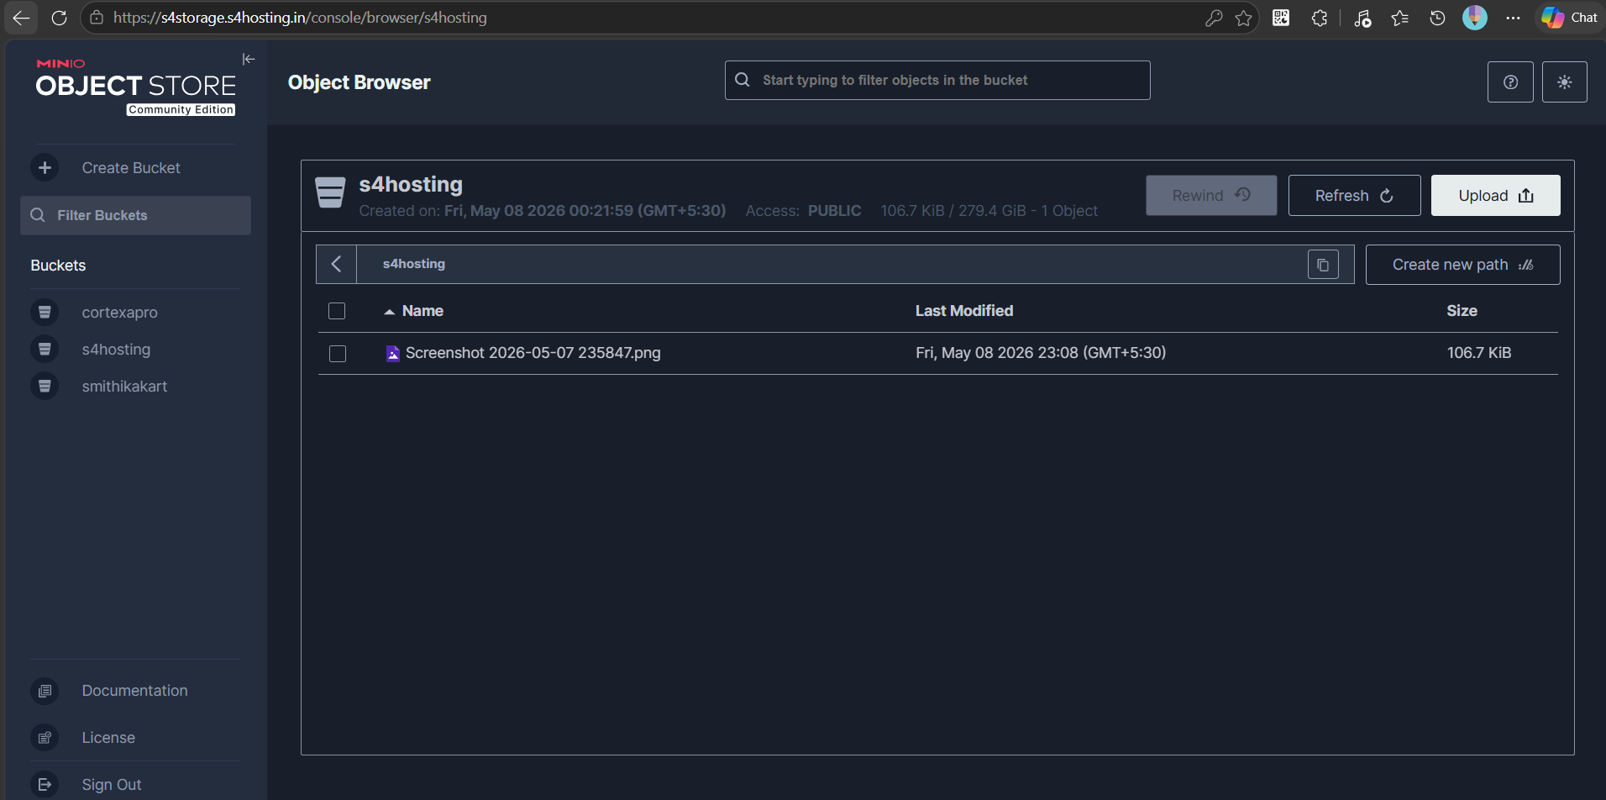Click the Fri, May 08 2026 23:08 date cell
Screen dimensions: 1606x800
(1041, 353)
